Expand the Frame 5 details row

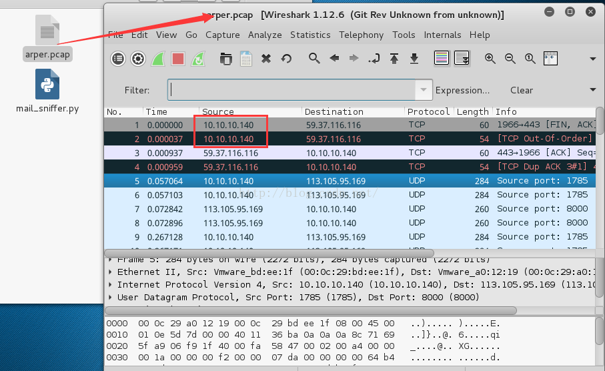pyautogui.click(x=110, y=260)
